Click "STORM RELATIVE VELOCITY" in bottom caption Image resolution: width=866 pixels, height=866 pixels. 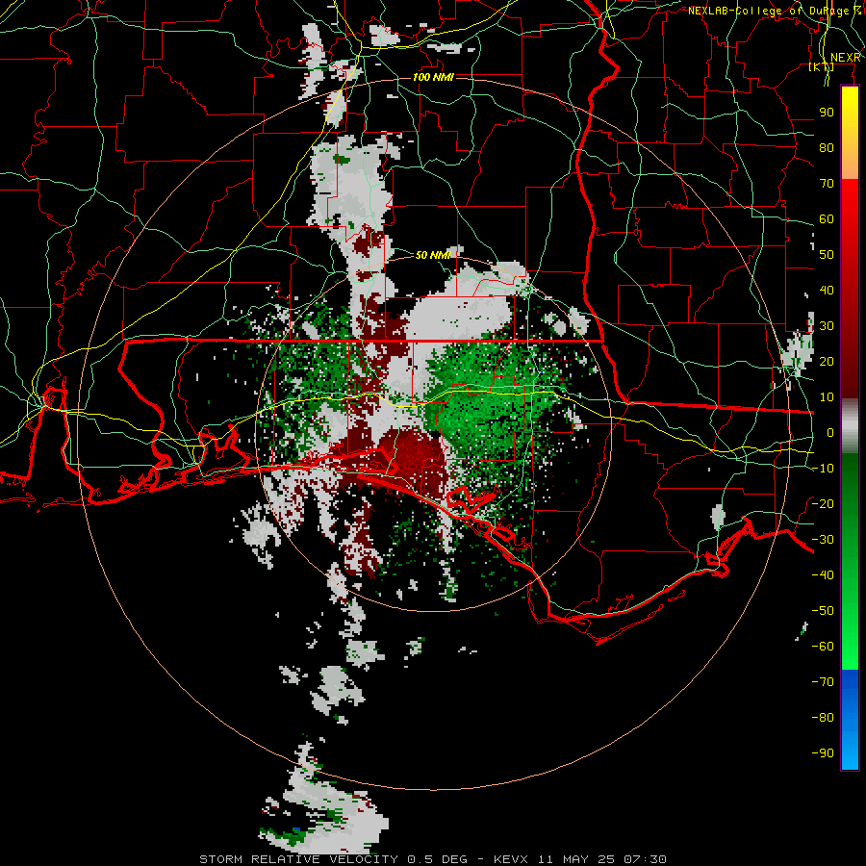[x=298, y=859]
